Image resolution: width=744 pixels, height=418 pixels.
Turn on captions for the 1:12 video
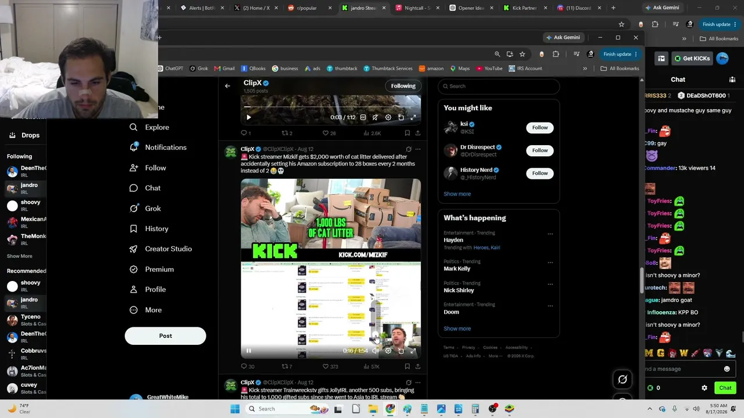(x=363, y=117)
